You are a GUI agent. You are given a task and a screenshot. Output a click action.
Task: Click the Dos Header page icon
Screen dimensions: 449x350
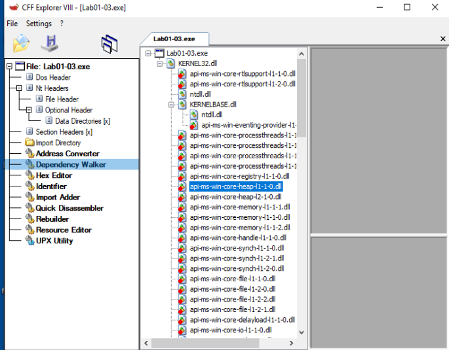(x=29, y=77)
